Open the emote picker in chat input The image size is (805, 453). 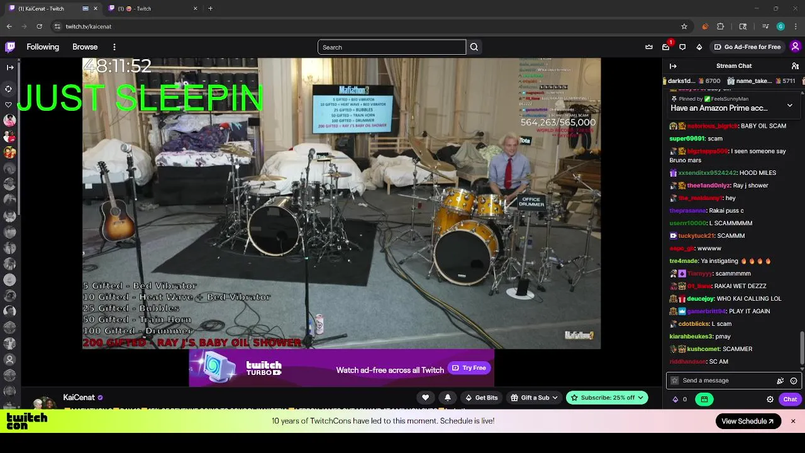click(794, 381)
